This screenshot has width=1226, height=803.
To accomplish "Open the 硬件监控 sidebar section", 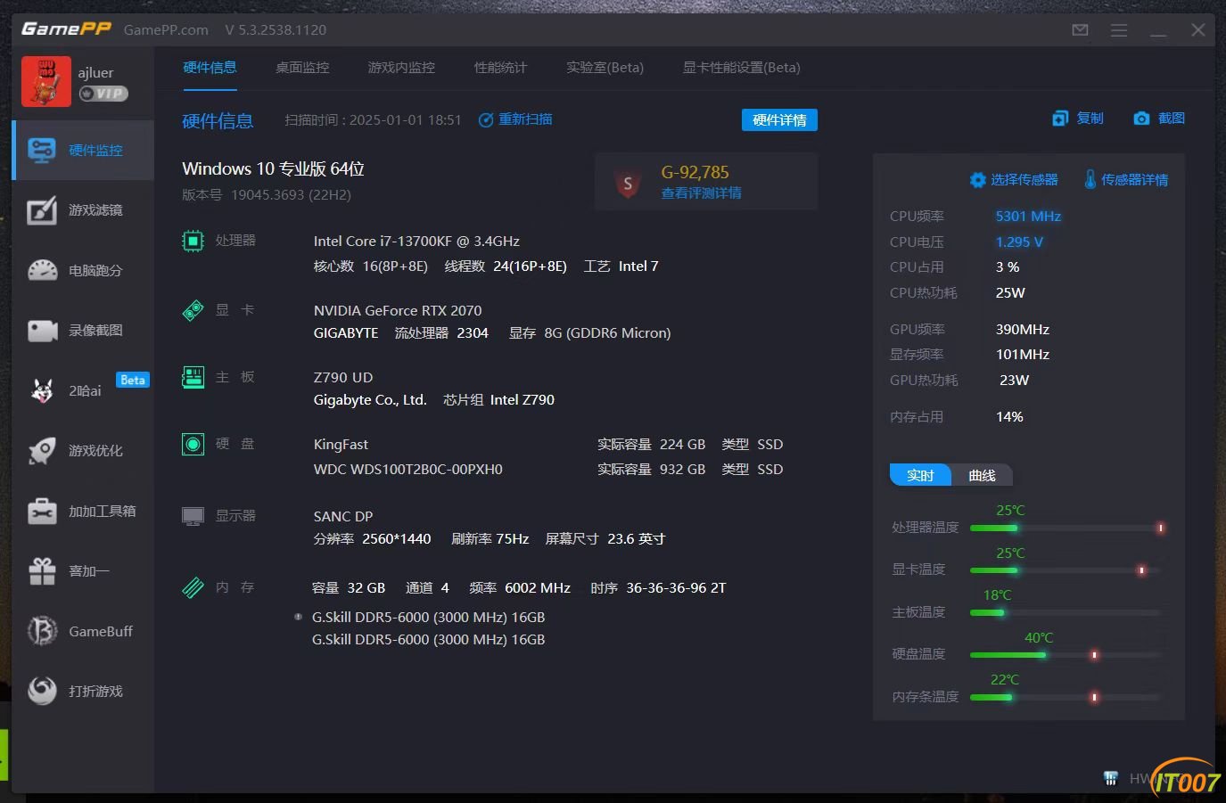I will pyautogui.click(x=83, y=150).
